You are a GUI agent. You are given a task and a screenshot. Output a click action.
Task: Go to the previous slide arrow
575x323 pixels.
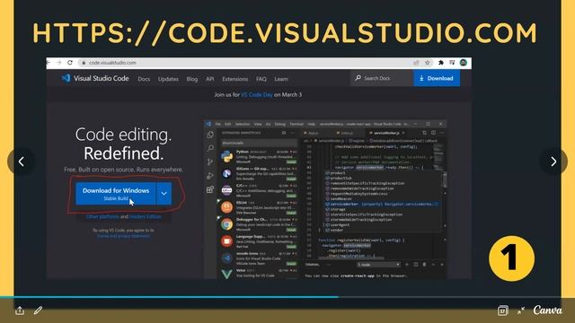(22, 161)
